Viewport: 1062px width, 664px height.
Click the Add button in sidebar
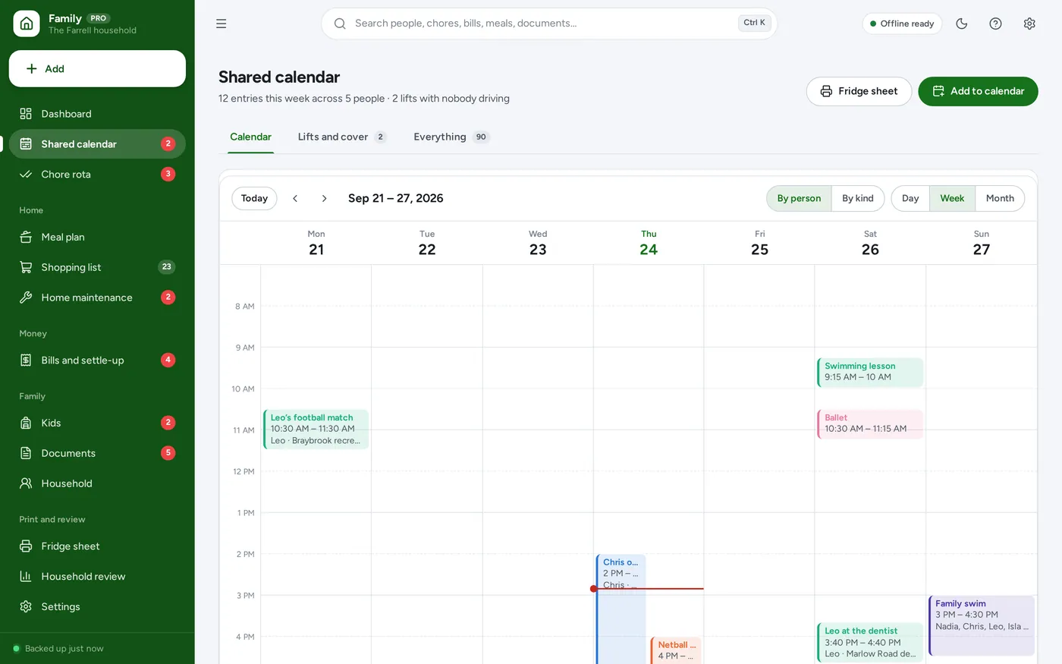[x=97, y=69]
